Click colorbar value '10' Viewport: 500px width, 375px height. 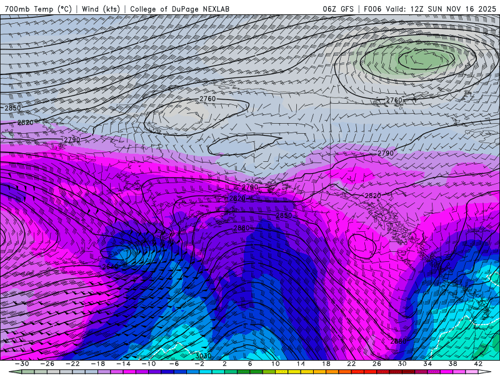coord(275,364)
